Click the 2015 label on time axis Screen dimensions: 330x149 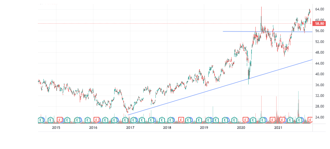pos(56,128)
